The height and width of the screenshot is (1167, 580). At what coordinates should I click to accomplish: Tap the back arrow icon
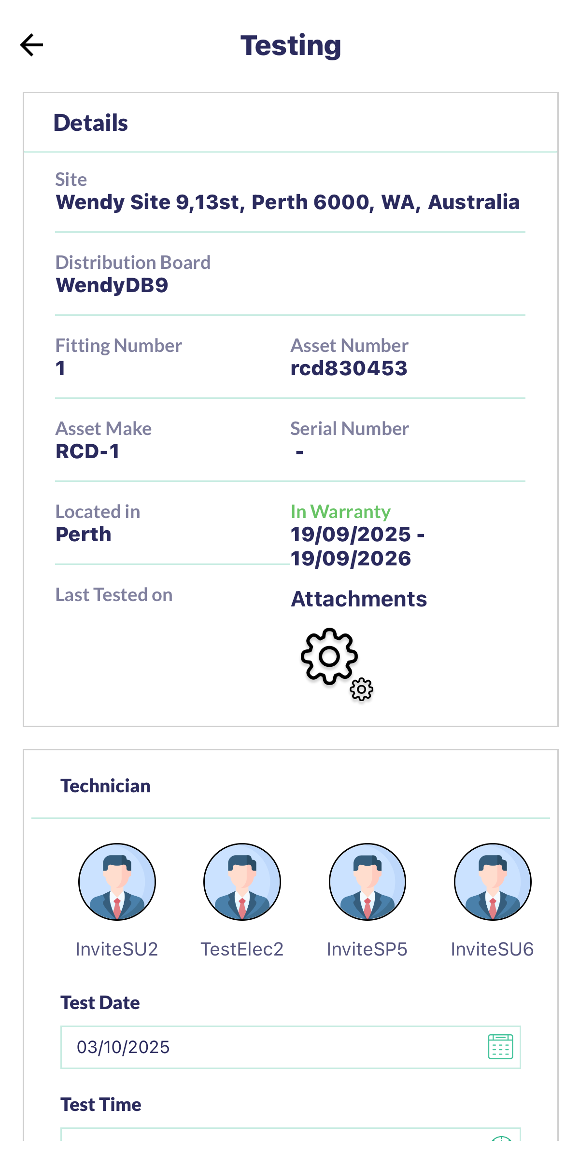[x=32, y=45]
